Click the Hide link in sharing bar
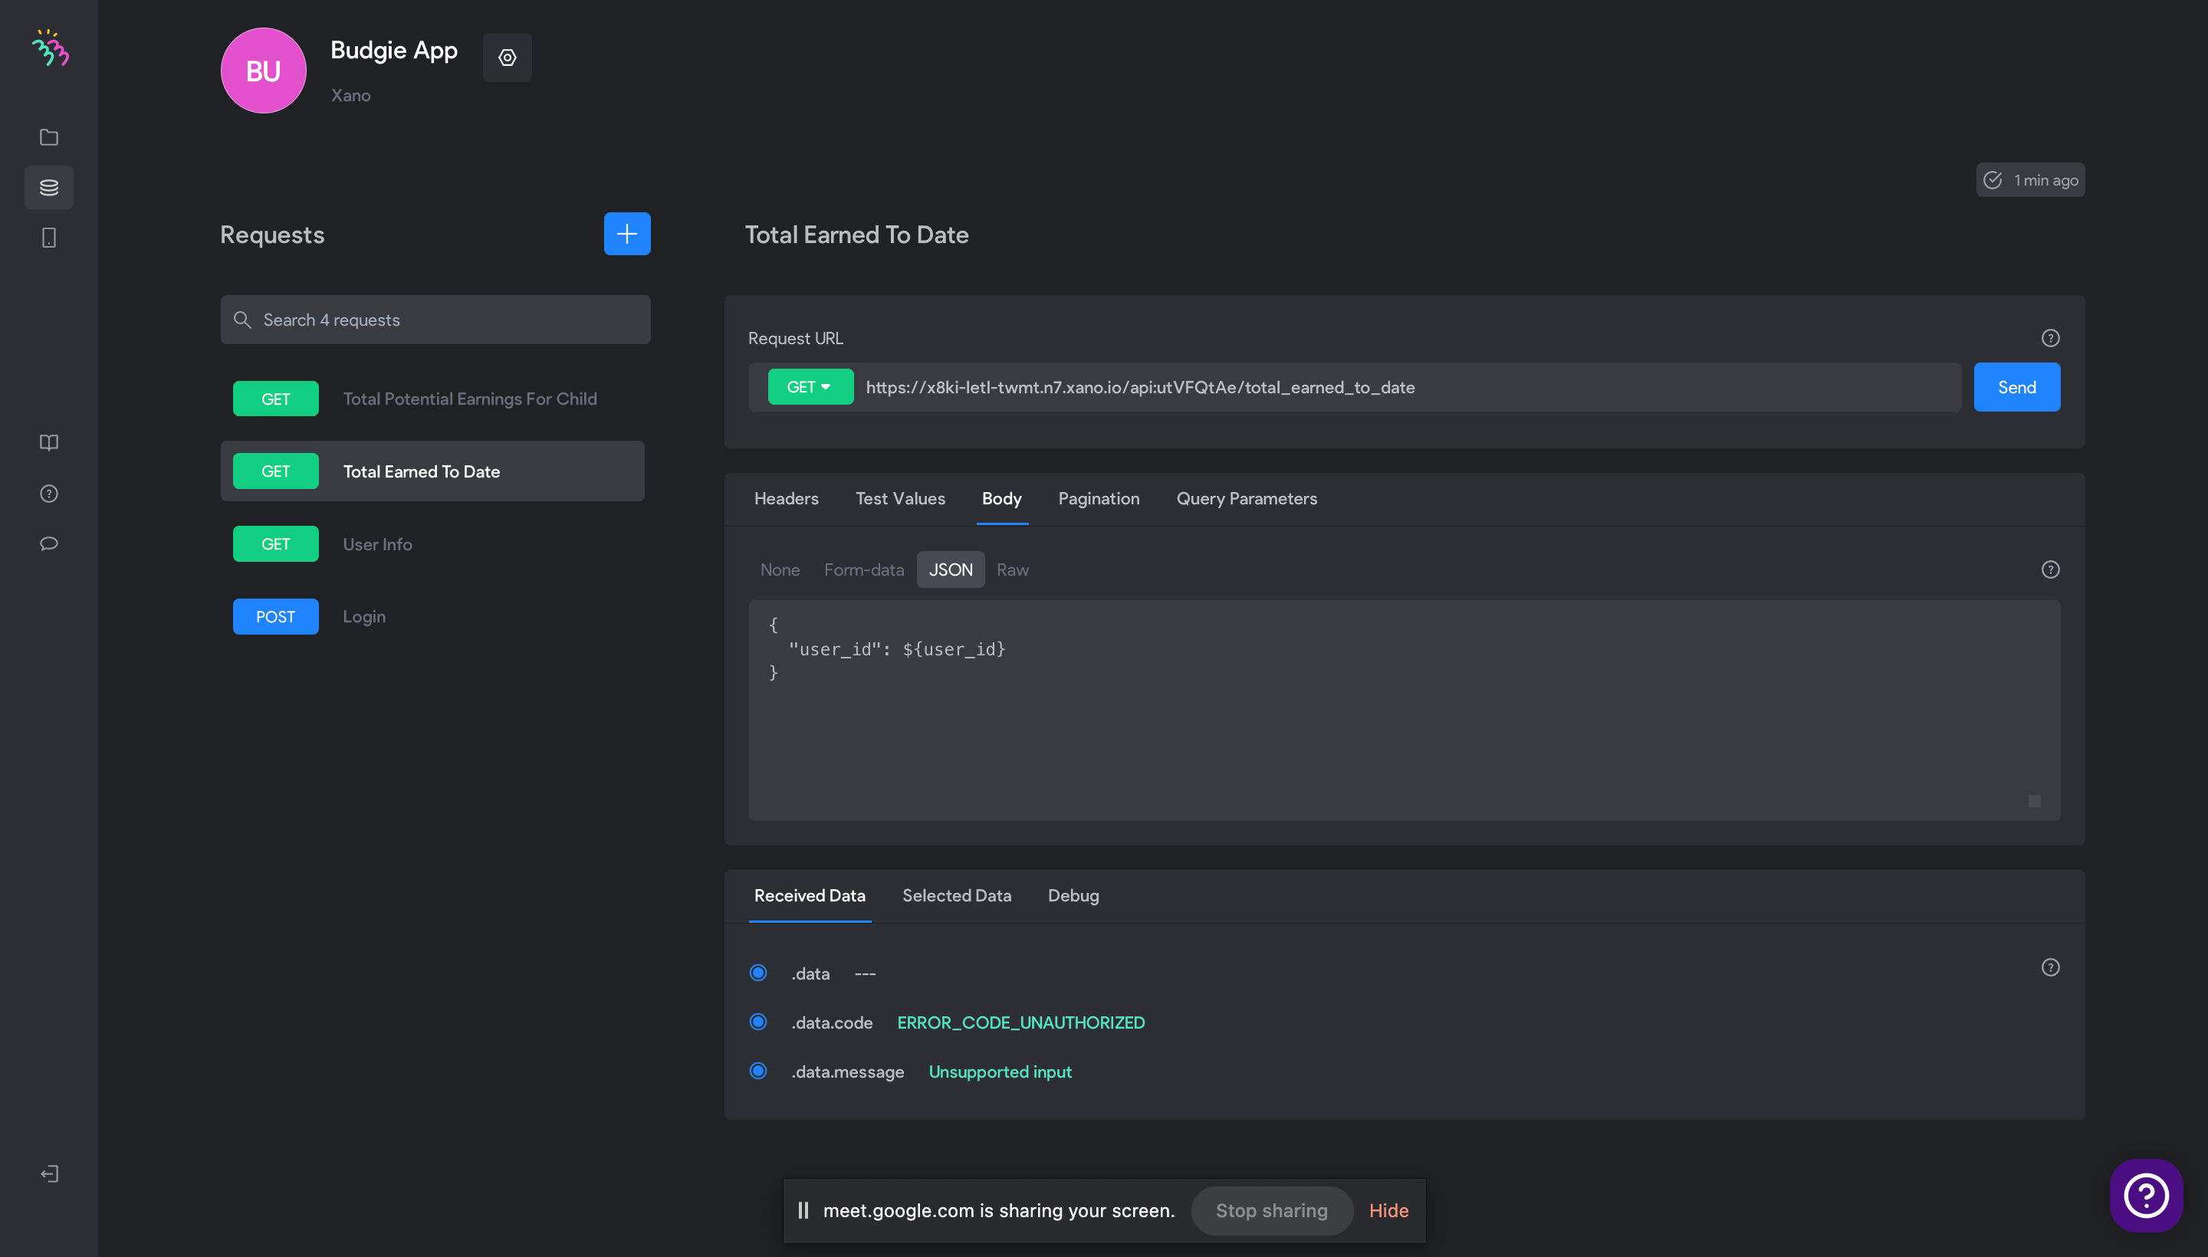 (x=1388, y=1211)
